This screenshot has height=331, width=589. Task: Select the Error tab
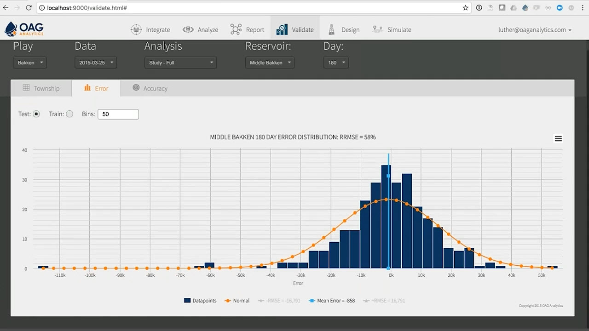point(96,88)
